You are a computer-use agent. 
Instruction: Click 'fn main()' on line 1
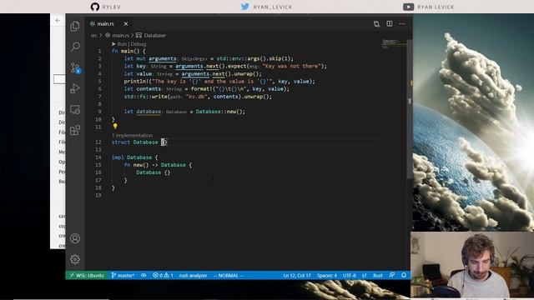126,51
